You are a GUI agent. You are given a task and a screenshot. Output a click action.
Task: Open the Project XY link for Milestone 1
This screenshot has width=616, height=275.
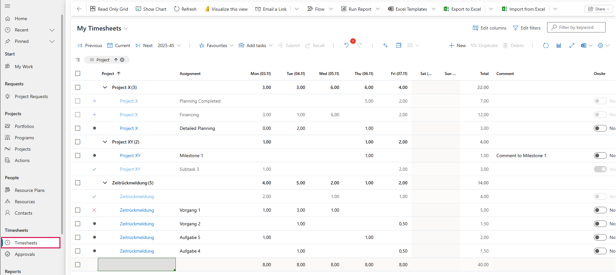coord(130,156)
